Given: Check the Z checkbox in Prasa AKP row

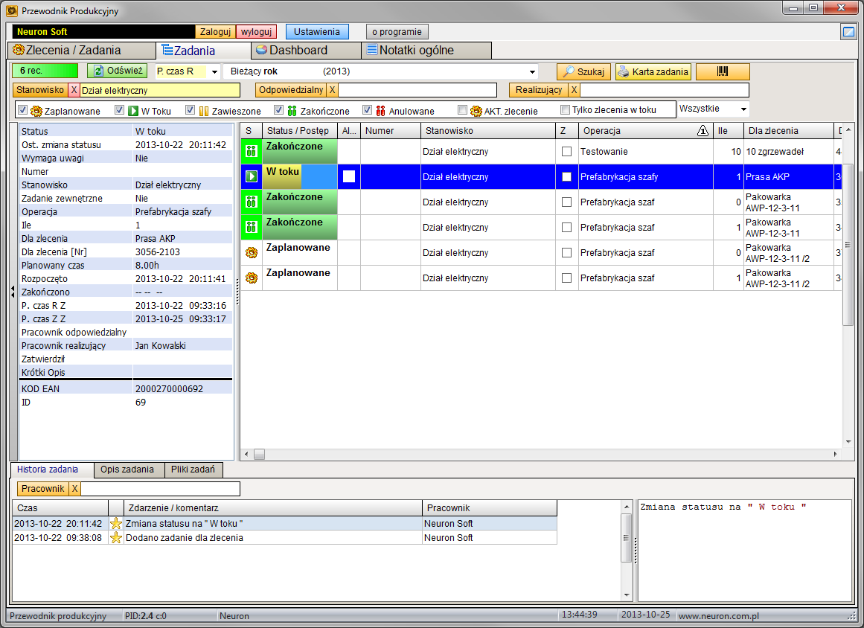Looking at the screenshot, I should pyautogui.click(x=566, y=177).
